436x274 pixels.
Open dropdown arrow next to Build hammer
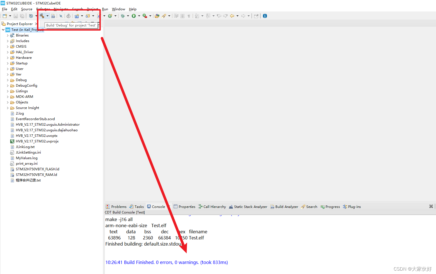pyautogui.click(x=47, y=16)
